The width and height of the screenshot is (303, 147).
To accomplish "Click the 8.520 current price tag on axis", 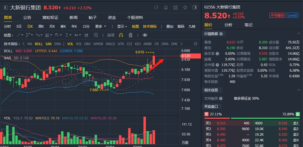I will (x=190, y=56).
